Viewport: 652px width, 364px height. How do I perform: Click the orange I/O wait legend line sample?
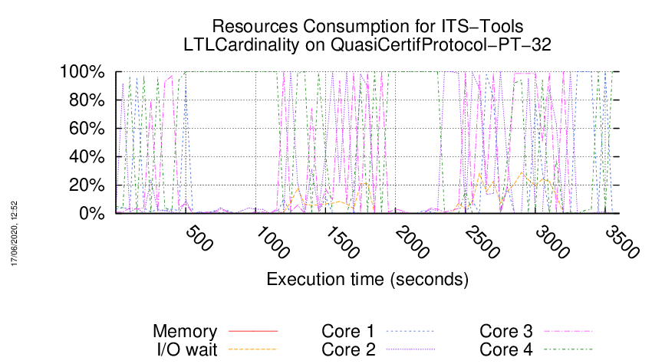253,349
